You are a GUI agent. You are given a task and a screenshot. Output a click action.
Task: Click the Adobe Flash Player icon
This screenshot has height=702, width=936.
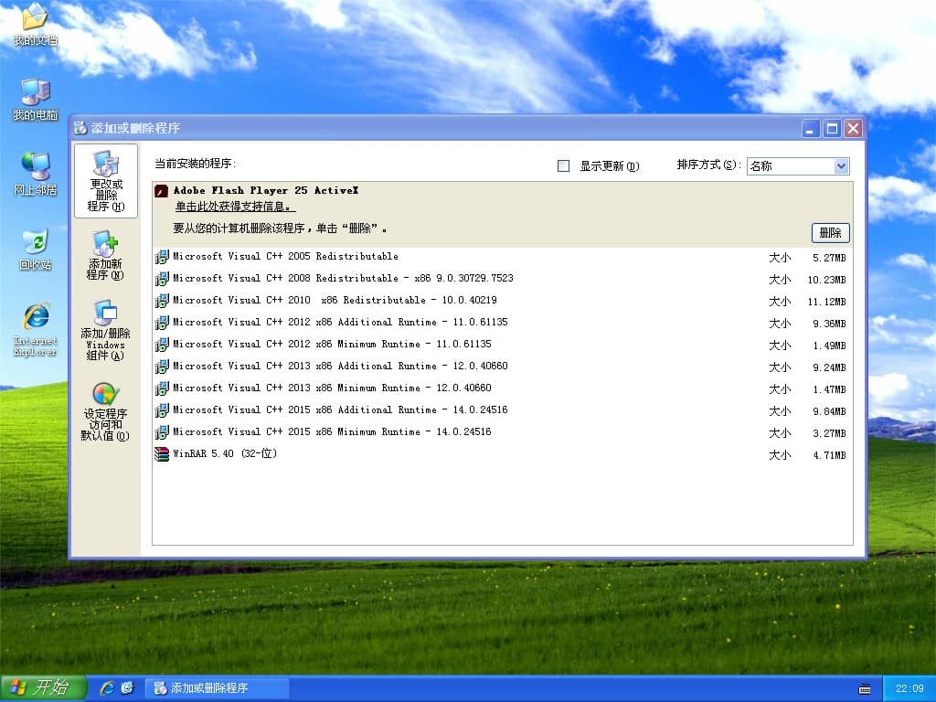click(x=162, y=191)
